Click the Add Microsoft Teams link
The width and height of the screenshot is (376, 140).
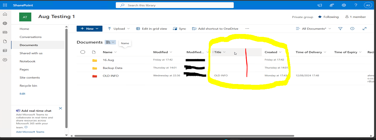30,132
